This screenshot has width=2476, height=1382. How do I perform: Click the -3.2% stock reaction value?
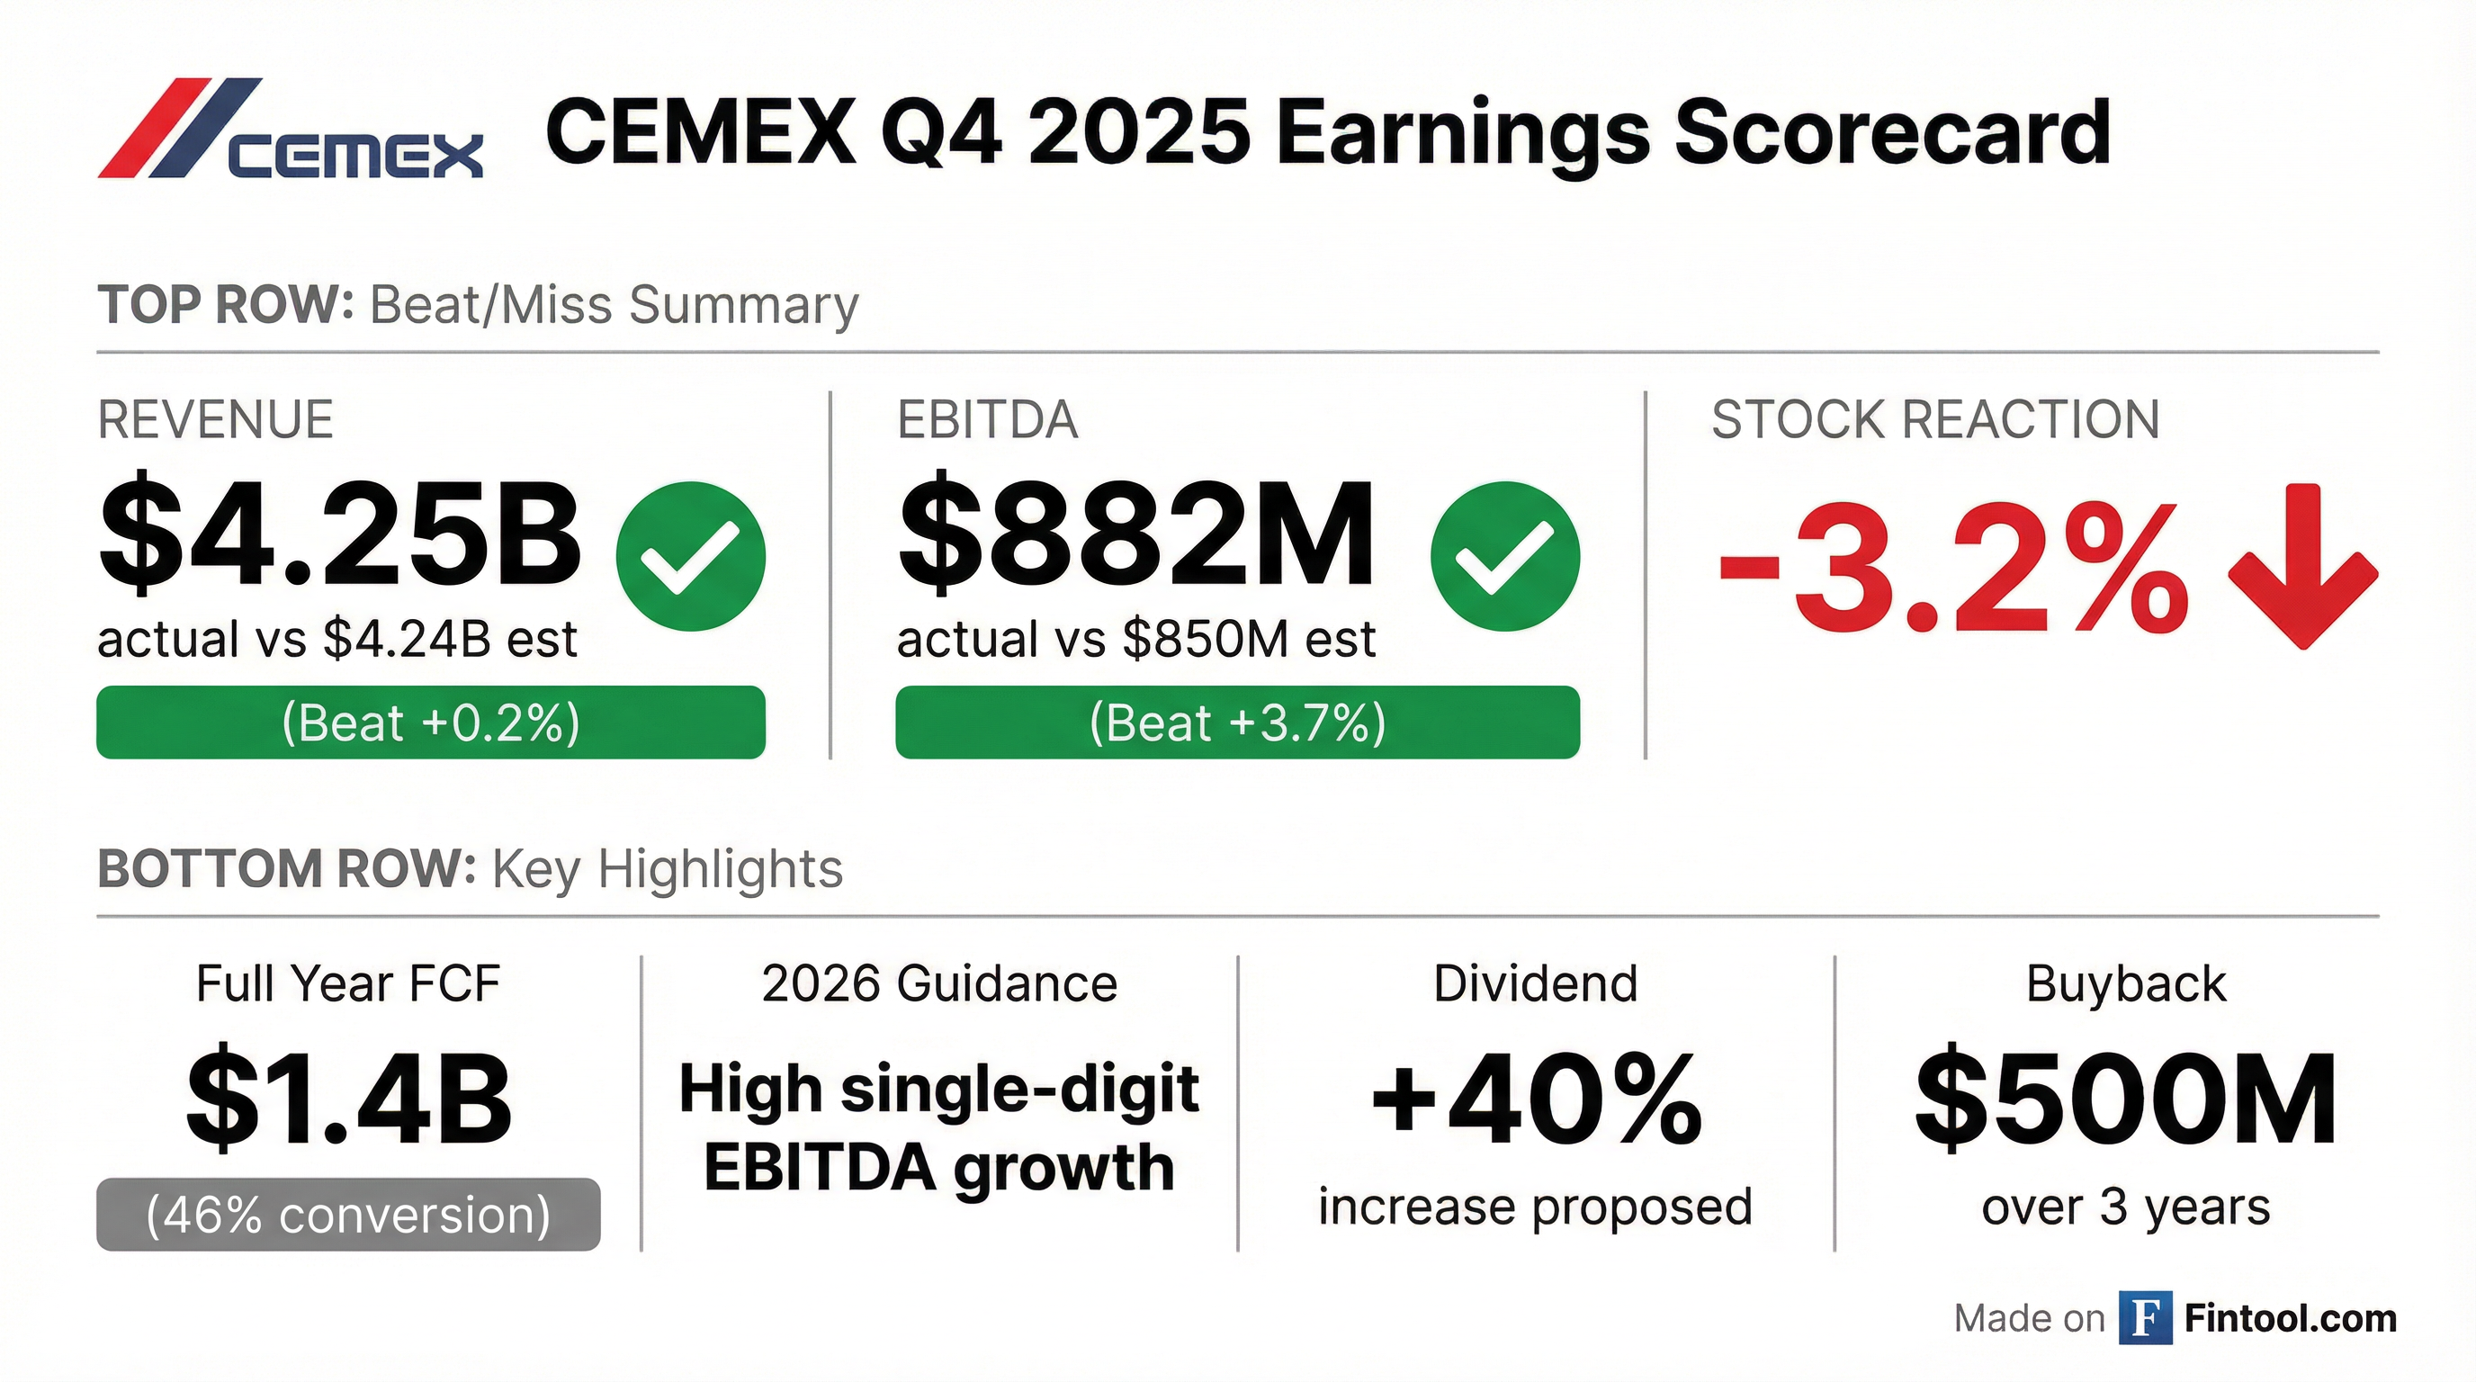pos(1951,569)
